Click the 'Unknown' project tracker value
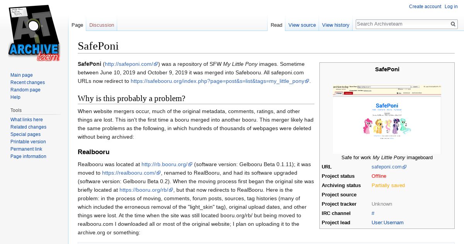This screenshot has width=464, height=244. (382, 204)
